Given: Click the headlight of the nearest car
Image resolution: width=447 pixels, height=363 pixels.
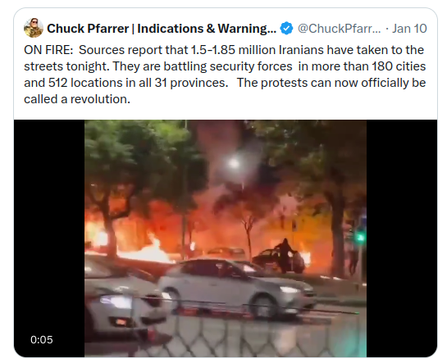Looking at the screenshot, I should 116,302.
